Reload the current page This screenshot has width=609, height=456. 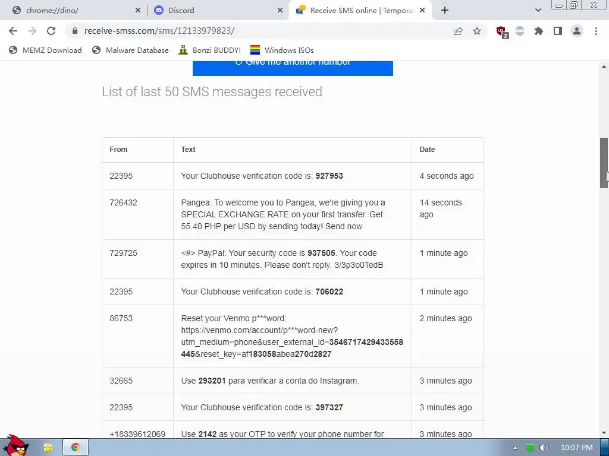coord(51,31)
